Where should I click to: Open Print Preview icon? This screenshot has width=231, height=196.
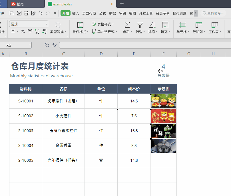(33, 13)
